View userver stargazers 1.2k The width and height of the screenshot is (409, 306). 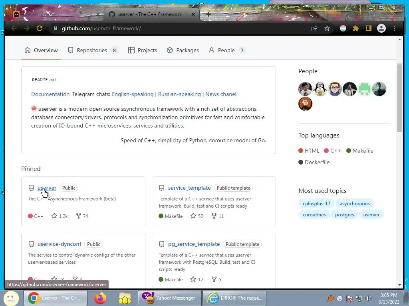pyautogui.click(x=60, y=216)
